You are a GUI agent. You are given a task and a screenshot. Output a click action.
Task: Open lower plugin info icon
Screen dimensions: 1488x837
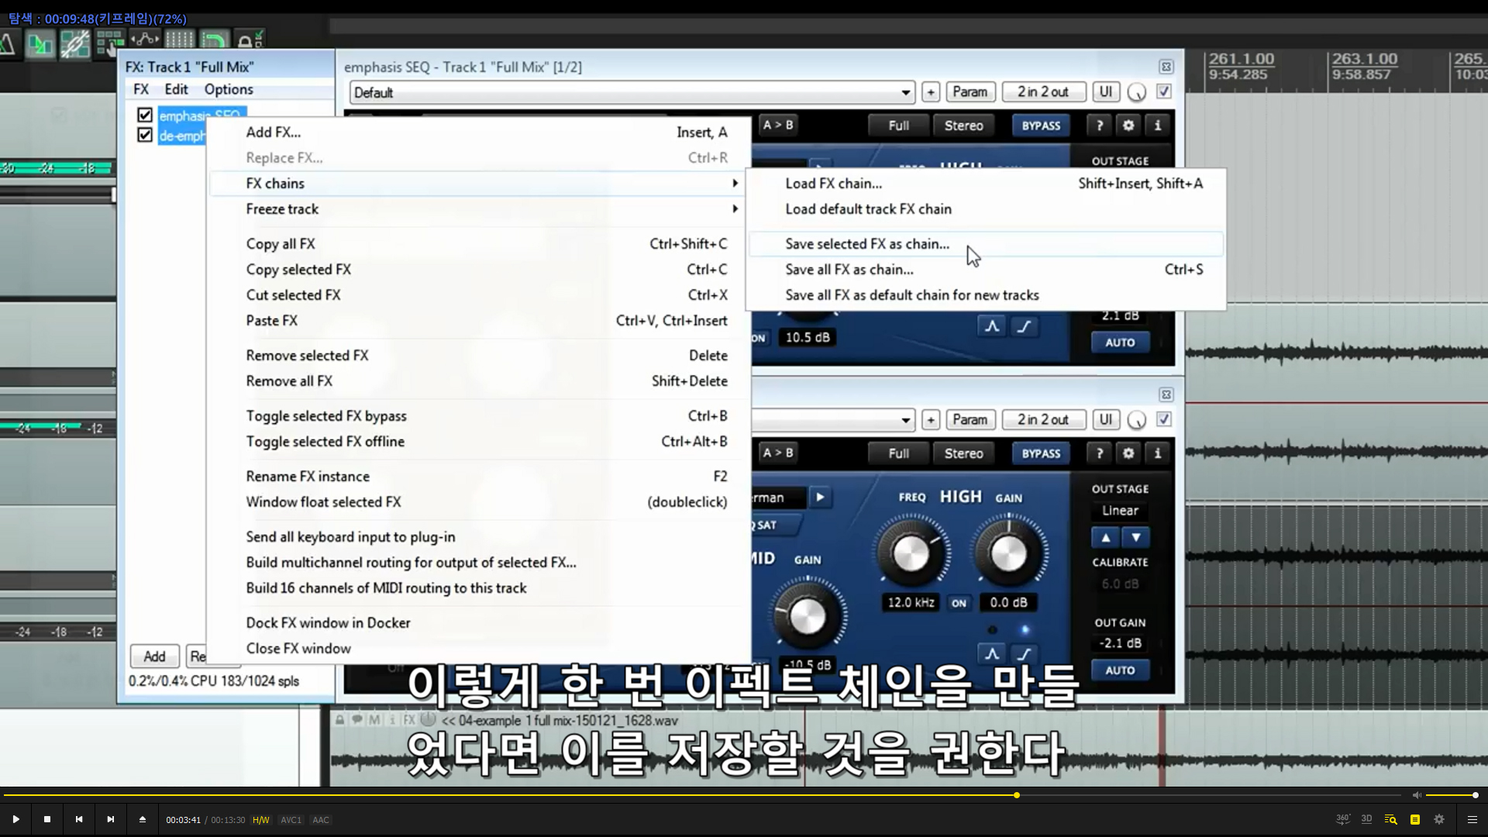pyautogui.click(x=1158, y=453)
